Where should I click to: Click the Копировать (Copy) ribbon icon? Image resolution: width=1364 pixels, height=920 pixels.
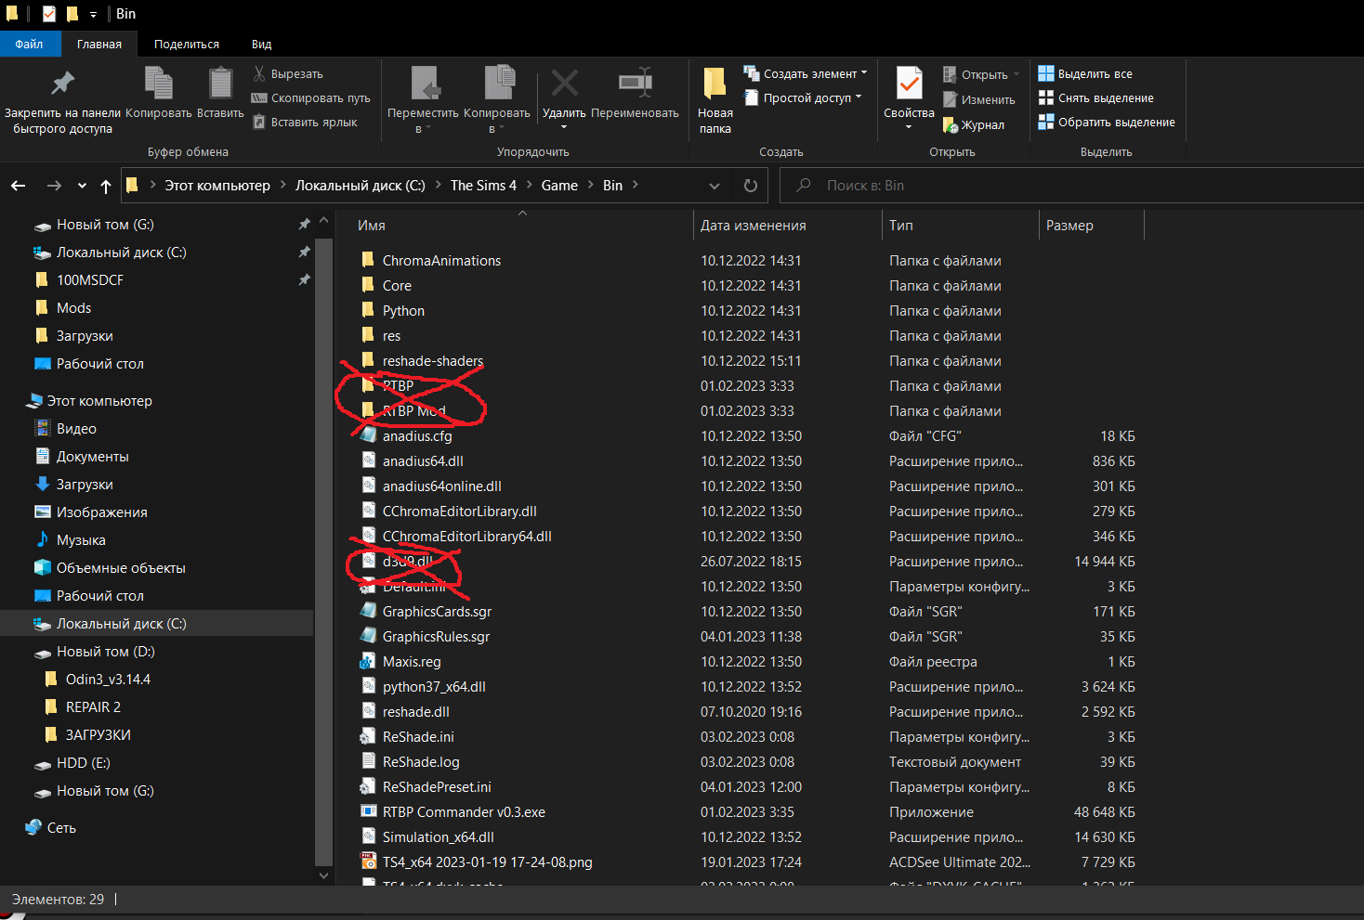tap(159, 84)
